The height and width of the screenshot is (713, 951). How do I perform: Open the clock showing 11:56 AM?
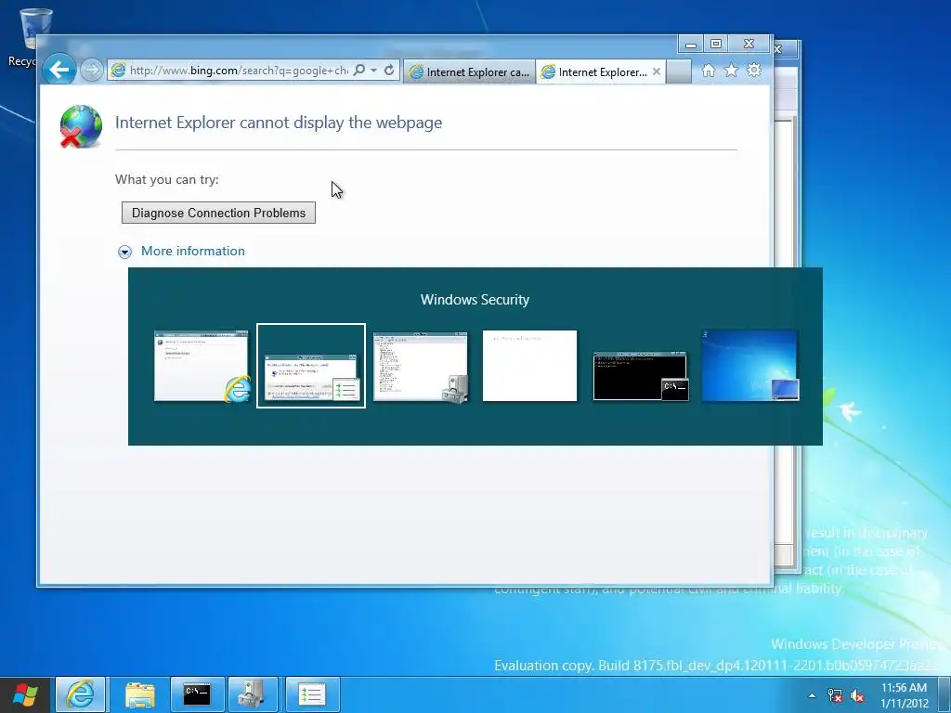coord(904,695)
